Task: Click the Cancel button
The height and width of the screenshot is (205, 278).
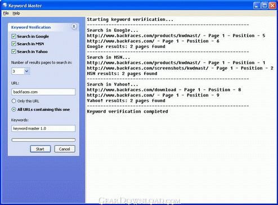Action: tap(65, 149)
